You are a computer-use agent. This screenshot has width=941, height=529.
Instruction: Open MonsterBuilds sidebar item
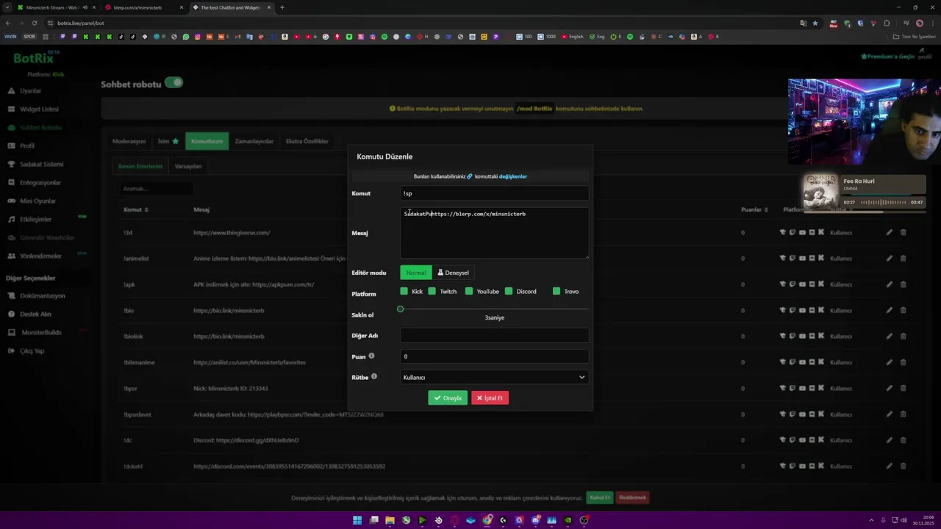[x=35, y=332]
